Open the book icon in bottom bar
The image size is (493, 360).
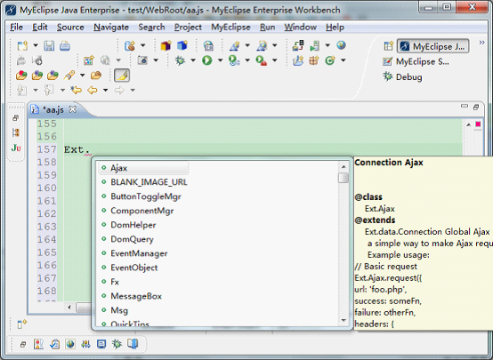[x=133, y=344]
